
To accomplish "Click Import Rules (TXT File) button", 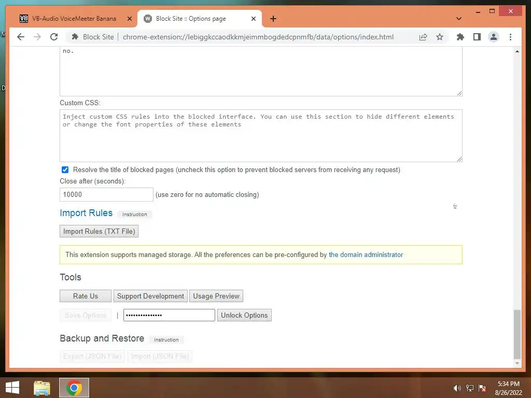I will [x=99, y=232].
